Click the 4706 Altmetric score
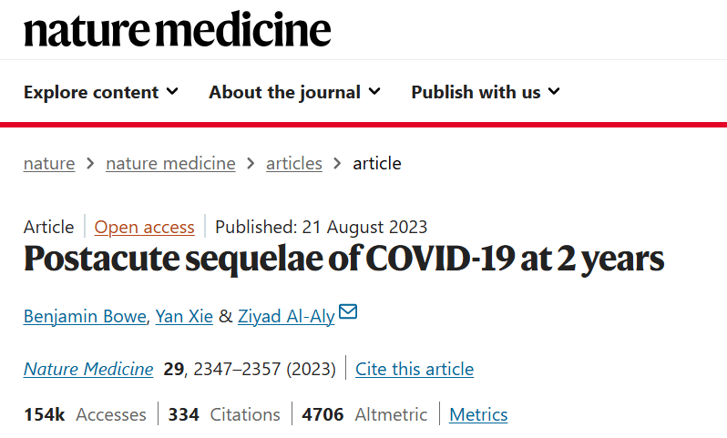Image resolution: width=727 pixels, height=438 pixels. [x=323, y=414]
